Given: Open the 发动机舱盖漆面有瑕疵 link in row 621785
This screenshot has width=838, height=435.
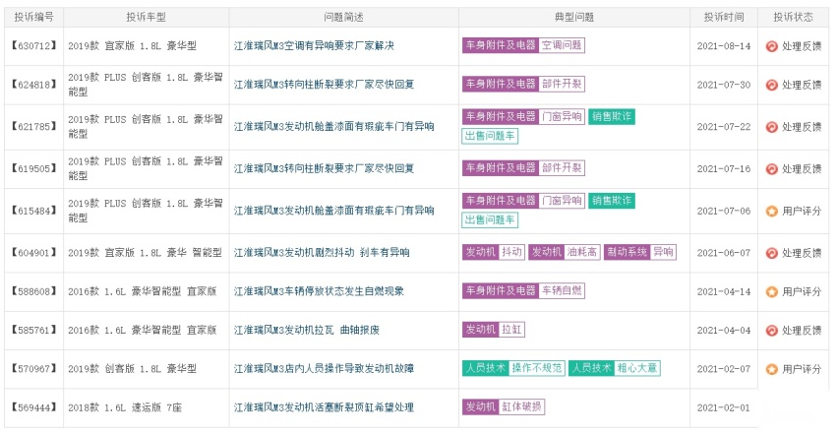Looking at the screenshot, I should point(334,127).
